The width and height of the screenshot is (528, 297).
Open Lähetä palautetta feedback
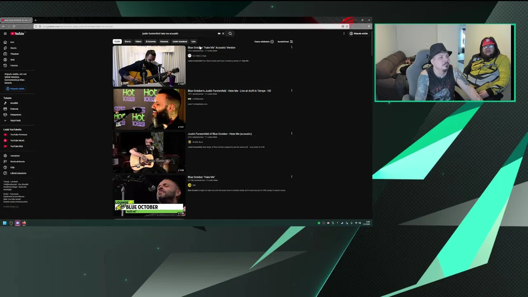pos(18,173)
